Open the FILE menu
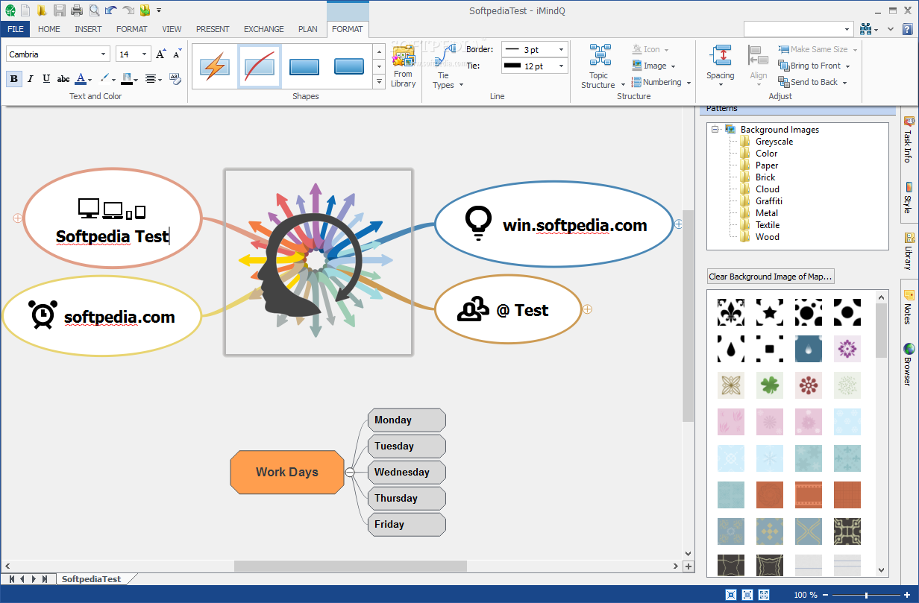Viewport: 919px width, 603px height. 16,29
